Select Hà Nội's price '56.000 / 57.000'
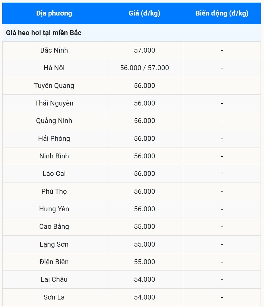 click(x=144, y=68)
